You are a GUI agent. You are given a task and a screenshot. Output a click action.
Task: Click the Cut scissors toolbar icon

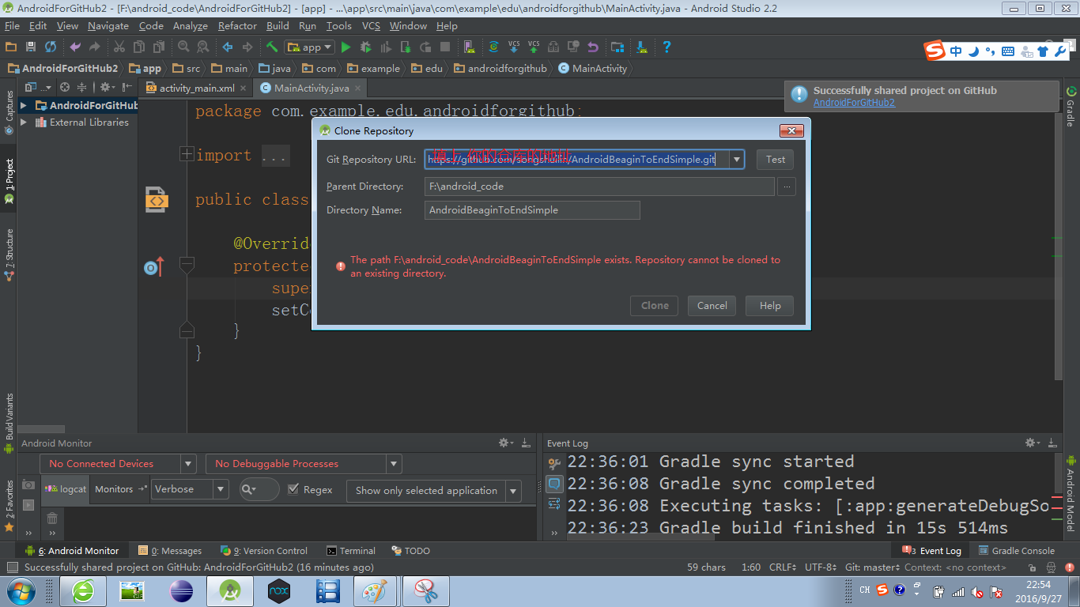[x=119, y=47]
